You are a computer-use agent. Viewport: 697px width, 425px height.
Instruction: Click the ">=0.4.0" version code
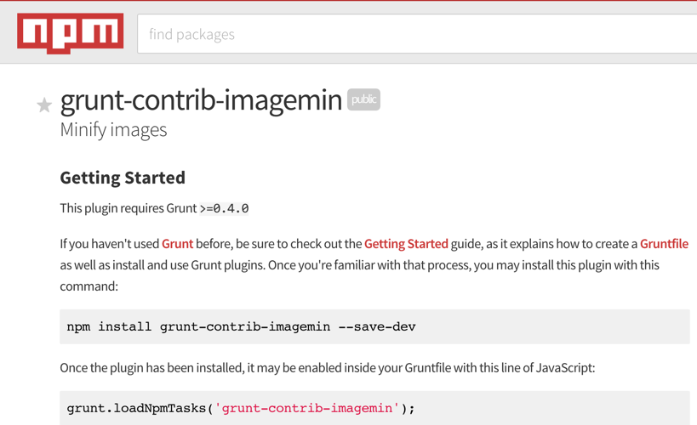pyautogui.click(x=225, y=208)
